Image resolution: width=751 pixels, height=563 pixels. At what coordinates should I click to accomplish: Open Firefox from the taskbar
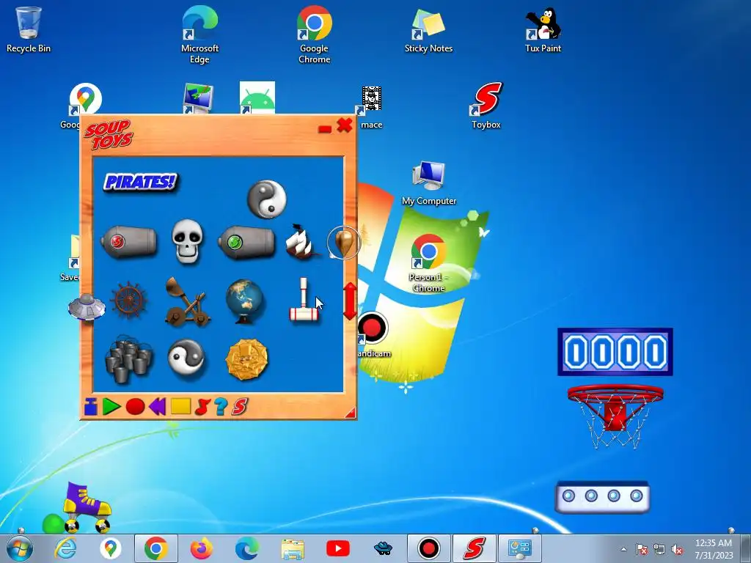(202, 548)
